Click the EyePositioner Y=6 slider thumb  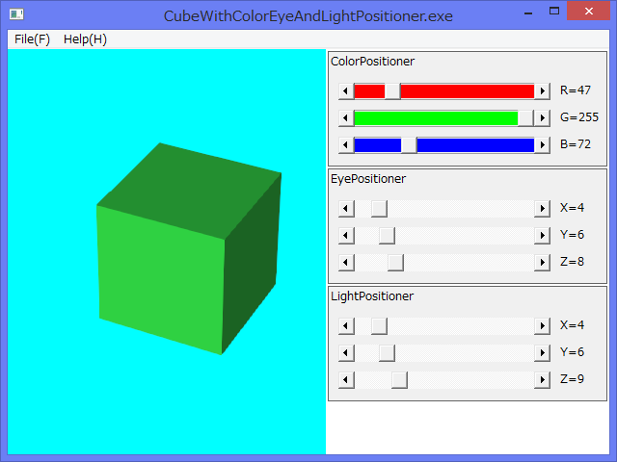(388, 235)
